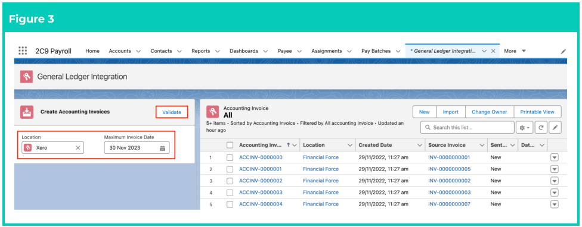The width and height of the screenshot is (582, 227).
Task: Click the Search this list field
Action: click(468, 128)
